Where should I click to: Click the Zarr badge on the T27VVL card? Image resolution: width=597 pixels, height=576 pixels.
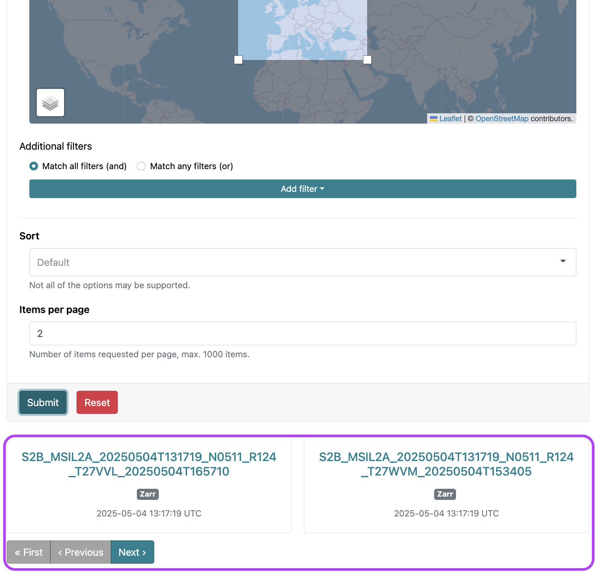pos(148,494)
